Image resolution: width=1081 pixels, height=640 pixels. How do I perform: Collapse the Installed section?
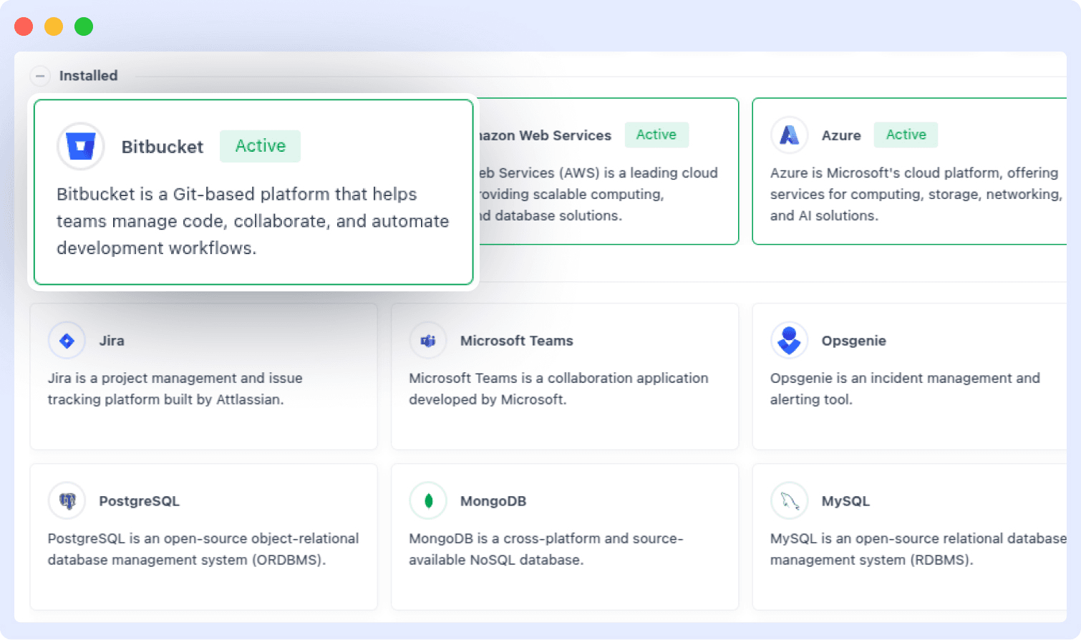[x=40, y=76]
